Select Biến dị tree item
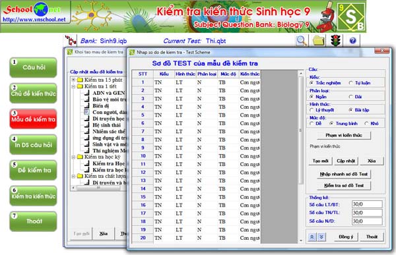The image size is (396, 255). (x=100, y=106)
